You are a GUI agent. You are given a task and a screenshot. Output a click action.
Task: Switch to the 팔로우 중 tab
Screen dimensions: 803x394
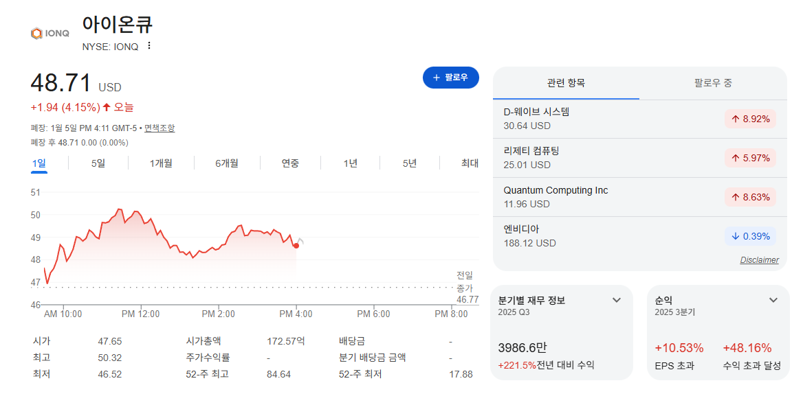713,83
